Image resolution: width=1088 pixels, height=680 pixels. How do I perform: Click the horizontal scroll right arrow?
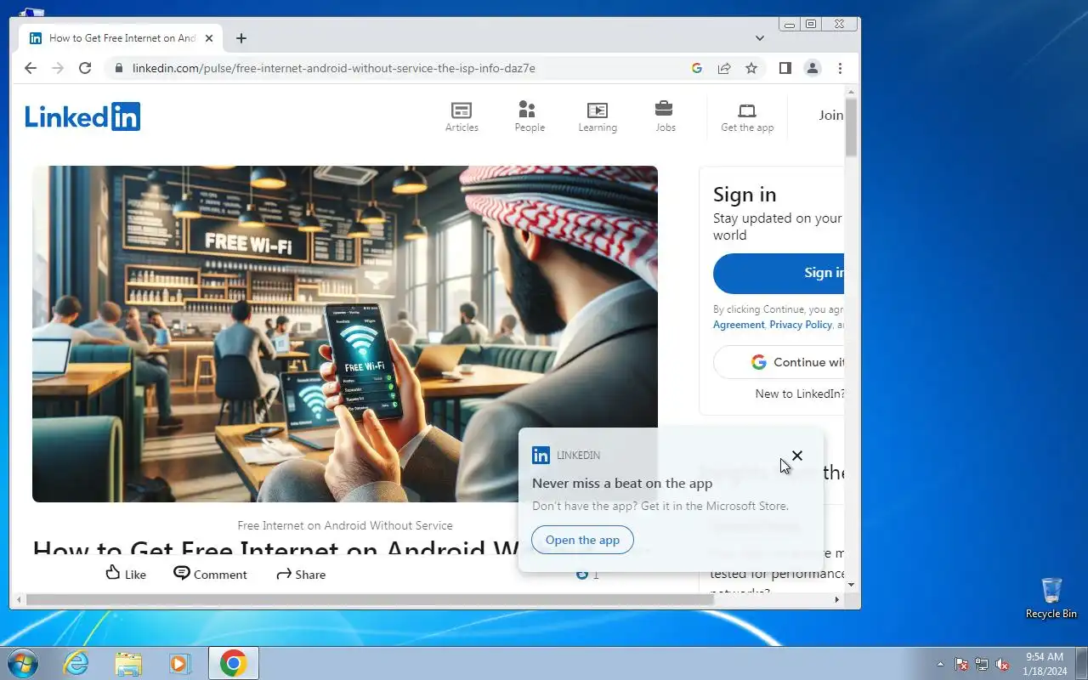[x=837, y=599]
